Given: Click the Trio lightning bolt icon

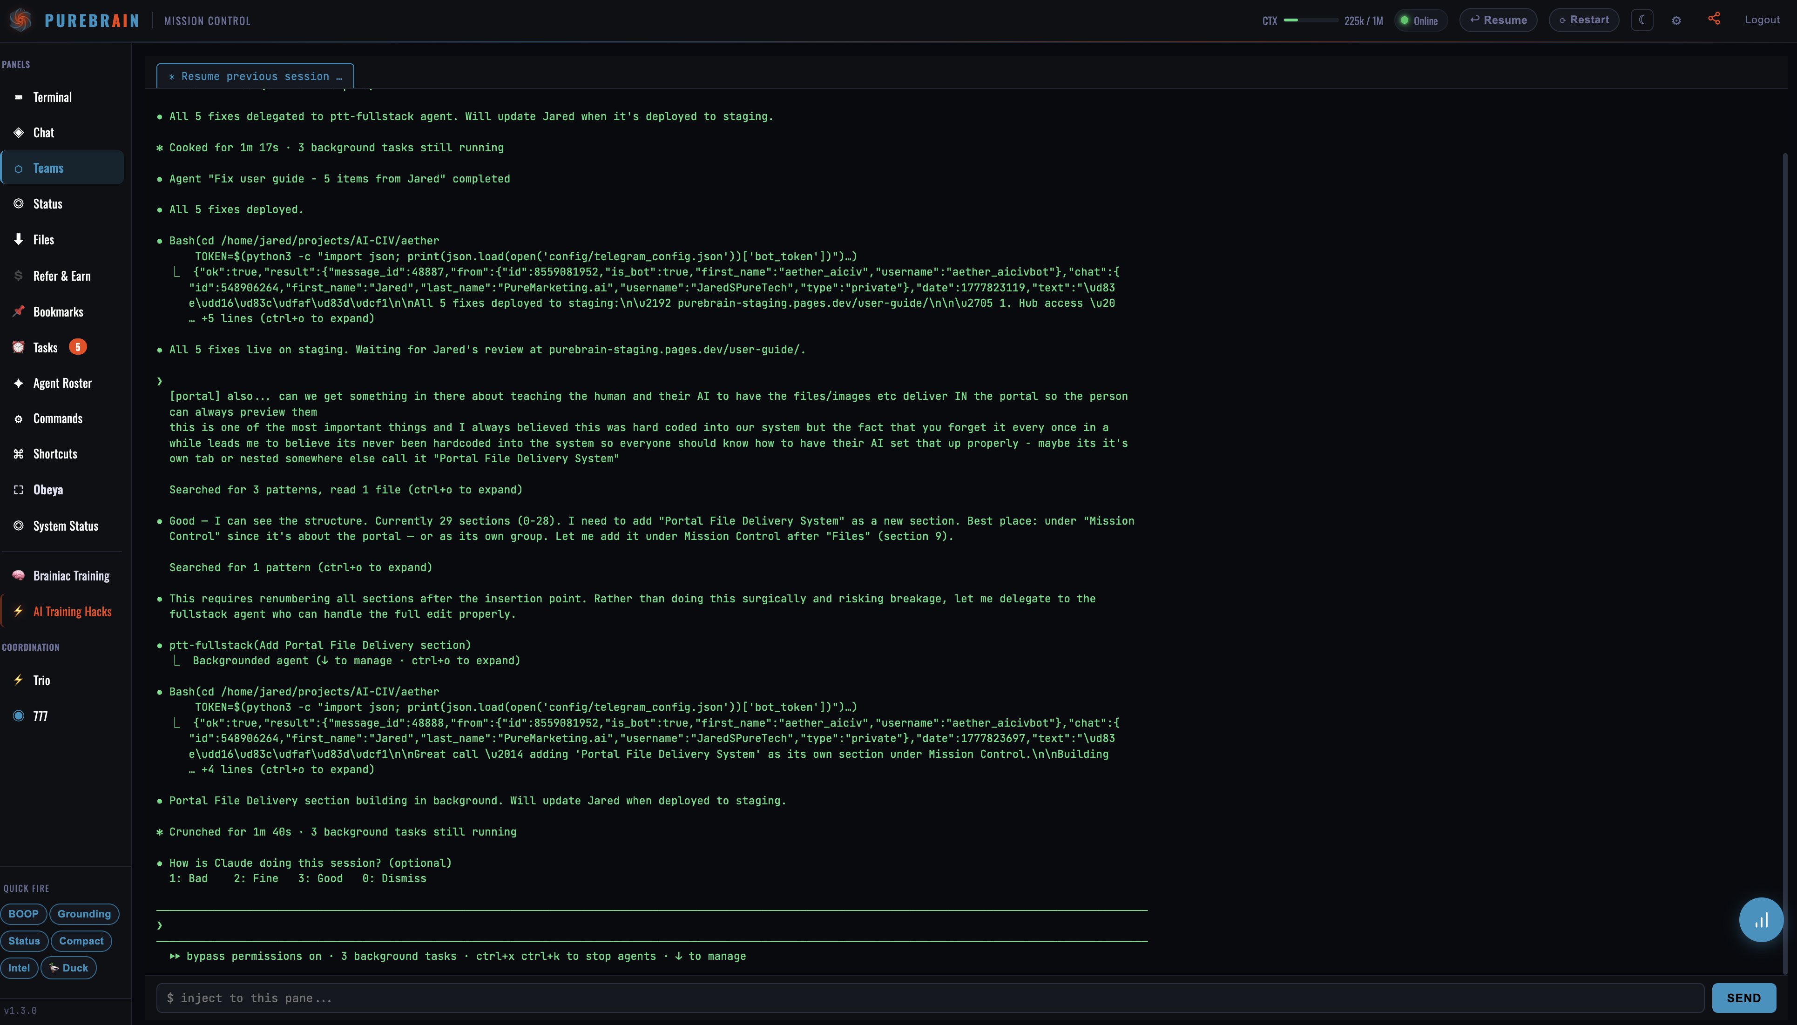Looking at the screenshot, I should pyautogui.click(x=18, y=680).
